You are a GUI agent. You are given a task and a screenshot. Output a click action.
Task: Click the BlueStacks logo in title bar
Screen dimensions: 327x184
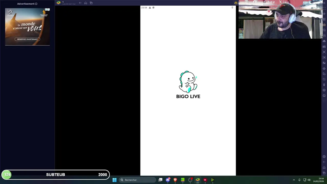click(59, 3)
